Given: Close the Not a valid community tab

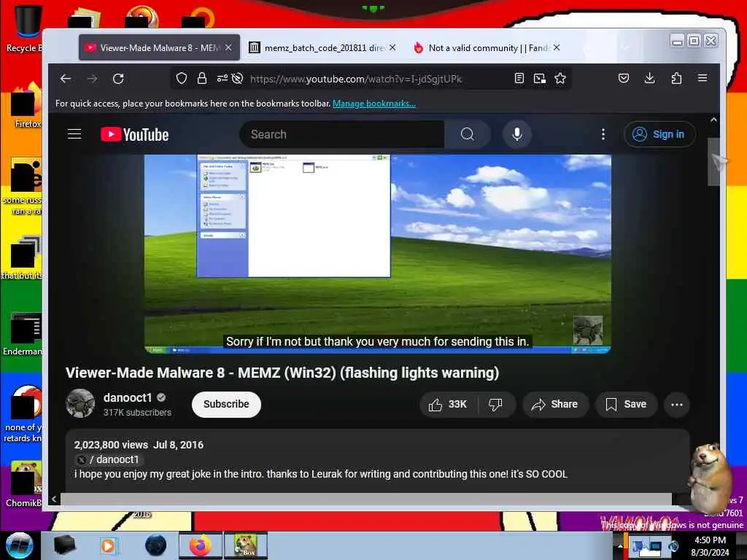Looking at the screenshot, I should click(557, 47).
